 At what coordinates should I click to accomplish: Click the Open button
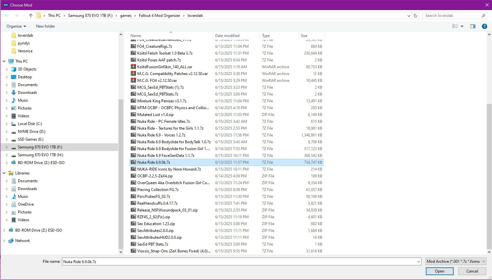pyautogui.click(x=439, y=271)
